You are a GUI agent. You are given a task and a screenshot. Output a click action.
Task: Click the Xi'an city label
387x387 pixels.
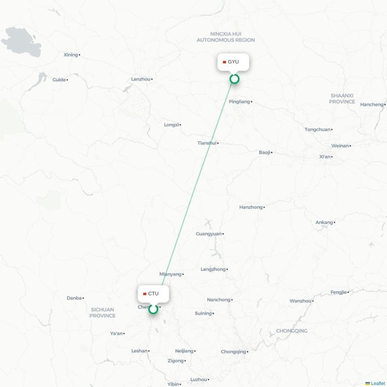tap(325, 157)
